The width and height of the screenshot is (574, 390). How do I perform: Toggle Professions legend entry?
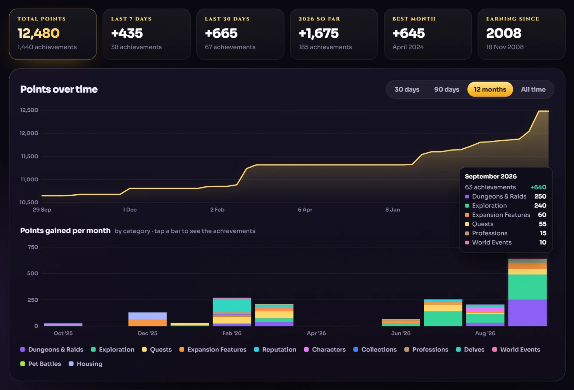(426, 349)
